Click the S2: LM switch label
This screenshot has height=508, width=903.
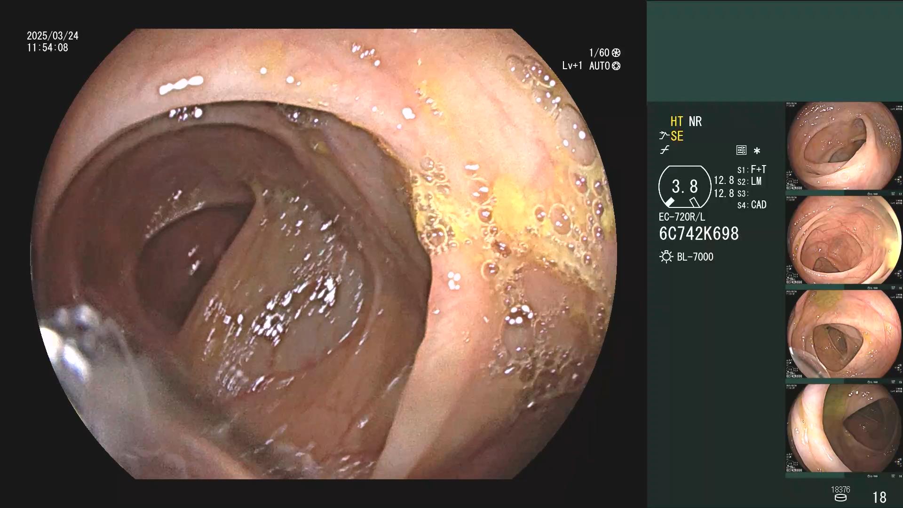click(x=749, y=182)
